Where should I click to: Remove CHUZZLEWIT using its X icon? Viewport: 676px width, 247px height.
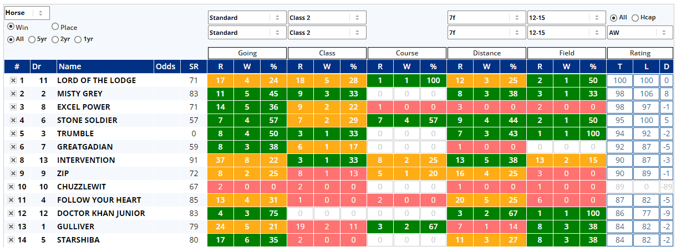click(11, 187)
